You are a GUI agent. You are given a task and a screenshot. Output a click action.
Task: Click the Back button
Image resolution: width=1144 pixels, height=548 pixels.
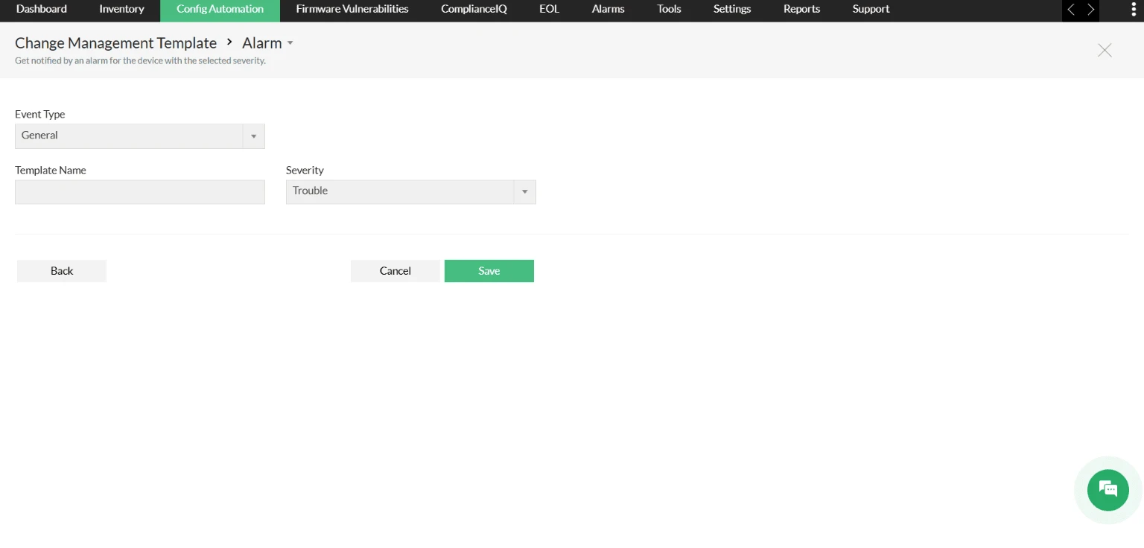[62, 271]
